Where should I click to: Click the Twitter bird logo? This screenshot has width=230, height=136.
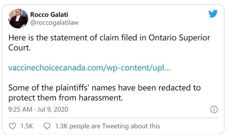(x=213, y=14)
